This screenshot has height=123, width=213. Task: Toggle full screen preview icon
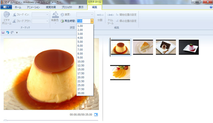click(x=96, y=115)
